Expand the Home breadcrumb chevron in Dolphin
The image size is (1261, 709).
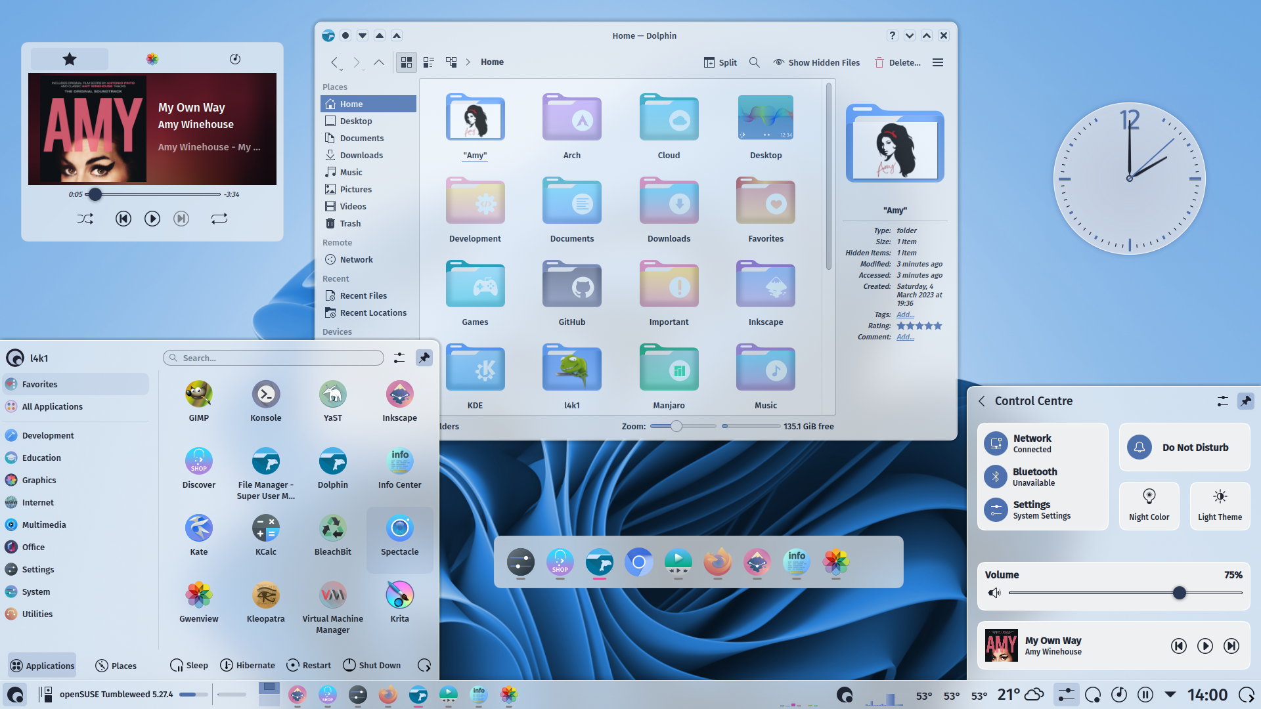pos(468,62)
